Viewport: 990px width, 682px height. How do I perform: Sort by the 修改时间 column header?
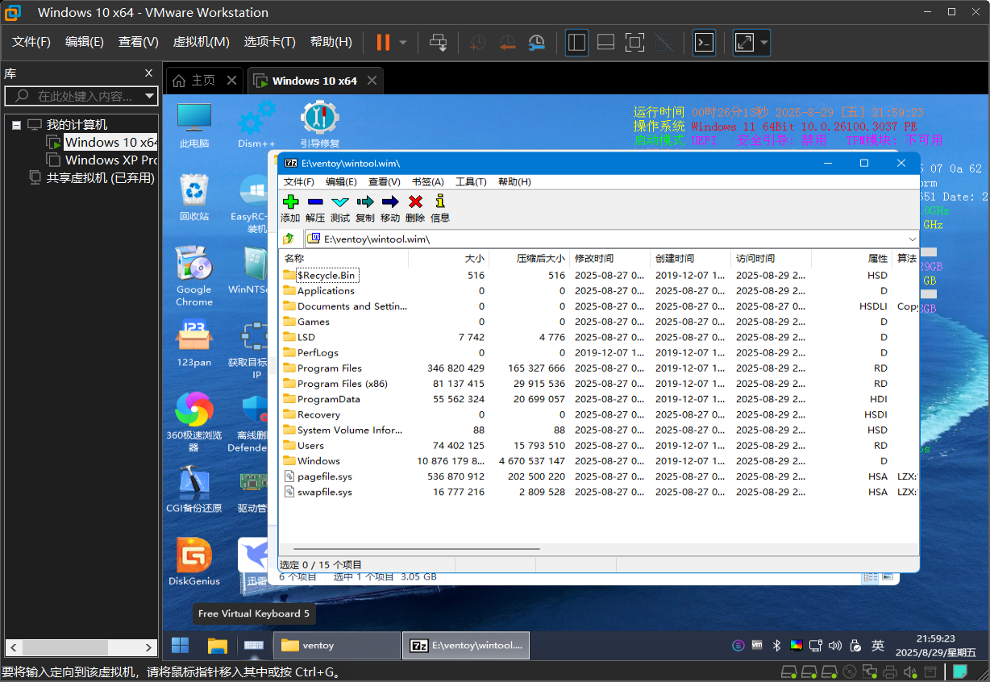609,258
